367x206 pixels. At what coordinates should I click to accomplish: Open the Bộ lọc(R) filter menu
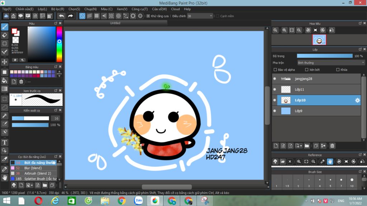58,9
